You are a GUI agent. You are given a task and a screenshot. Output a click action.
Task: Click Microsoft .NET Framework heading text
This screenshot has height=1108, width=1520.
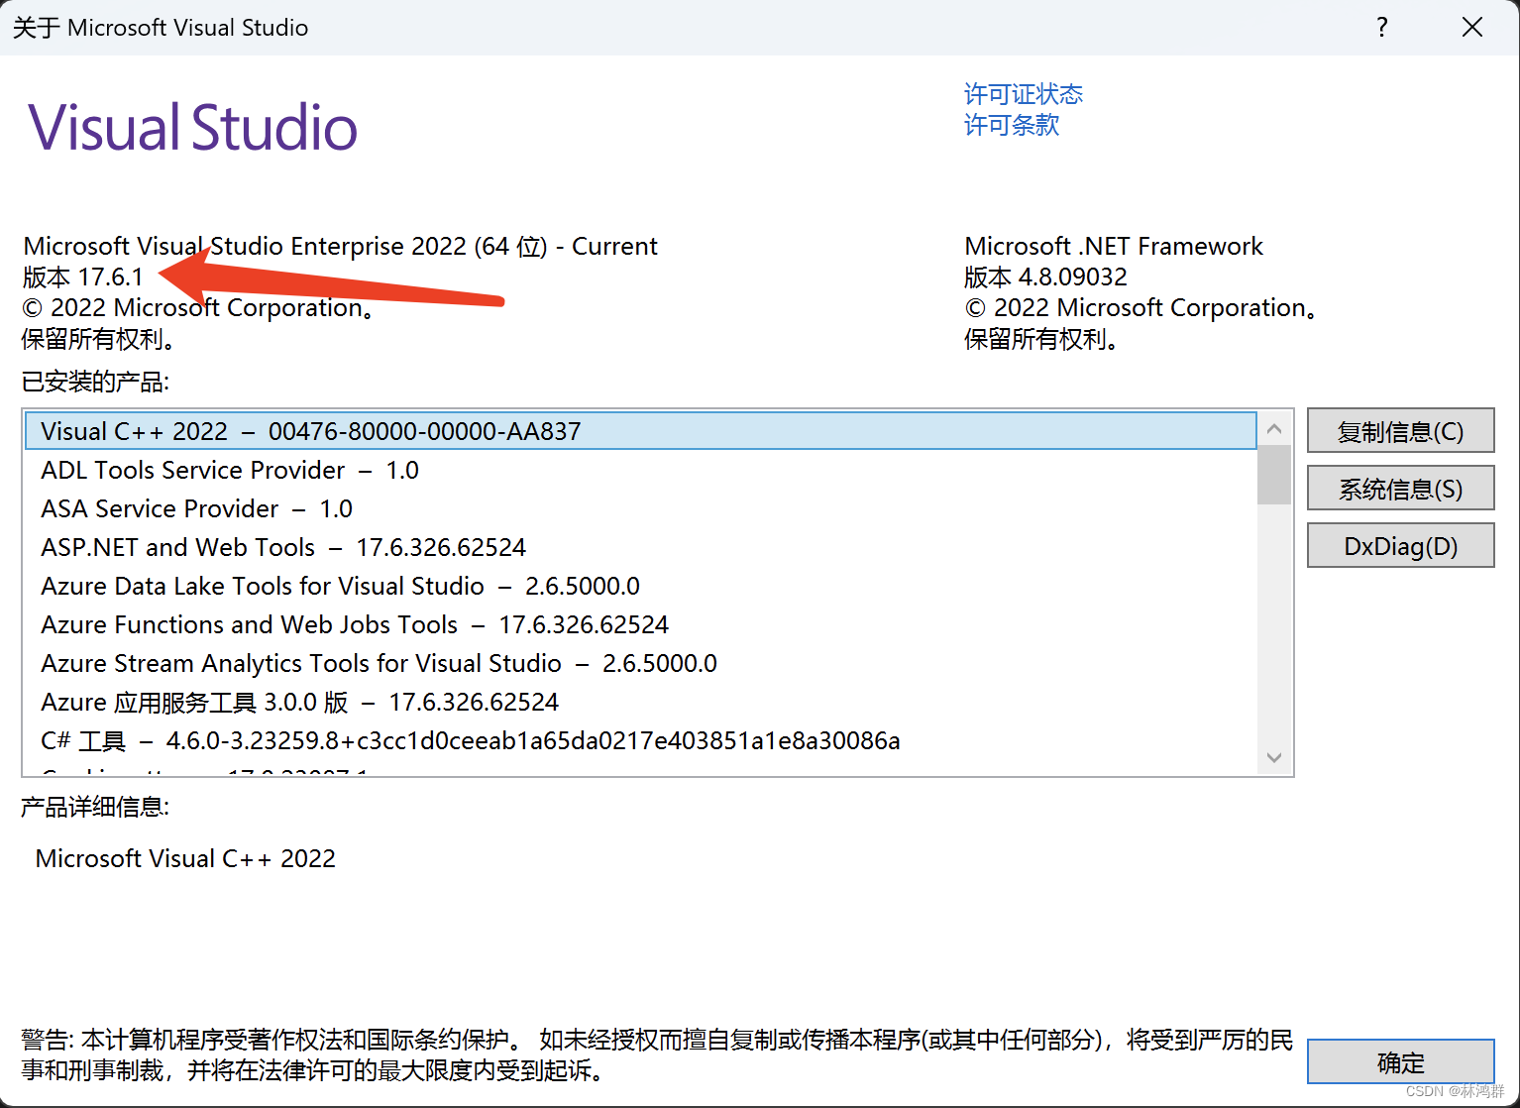point(1114,246)
